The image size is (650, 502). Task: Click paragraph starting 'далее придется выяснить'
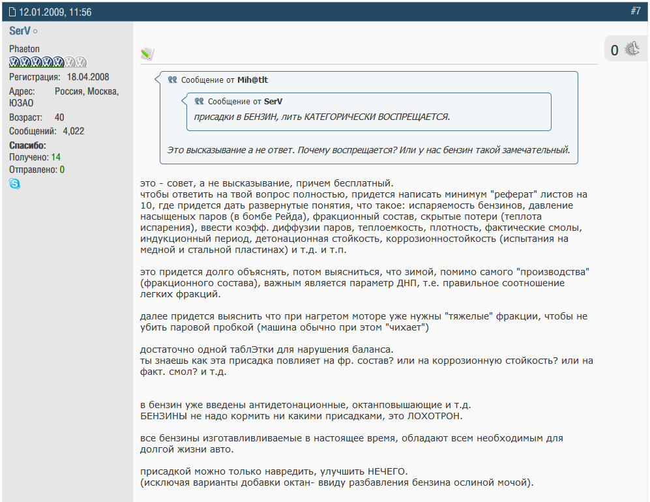tap(364, 321)
